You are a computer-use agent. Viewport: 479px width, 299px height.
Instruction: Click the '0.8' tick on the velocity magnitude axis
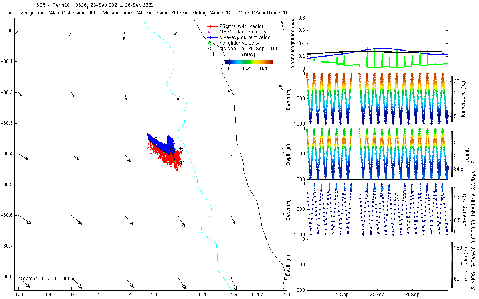tap(302, 18)
